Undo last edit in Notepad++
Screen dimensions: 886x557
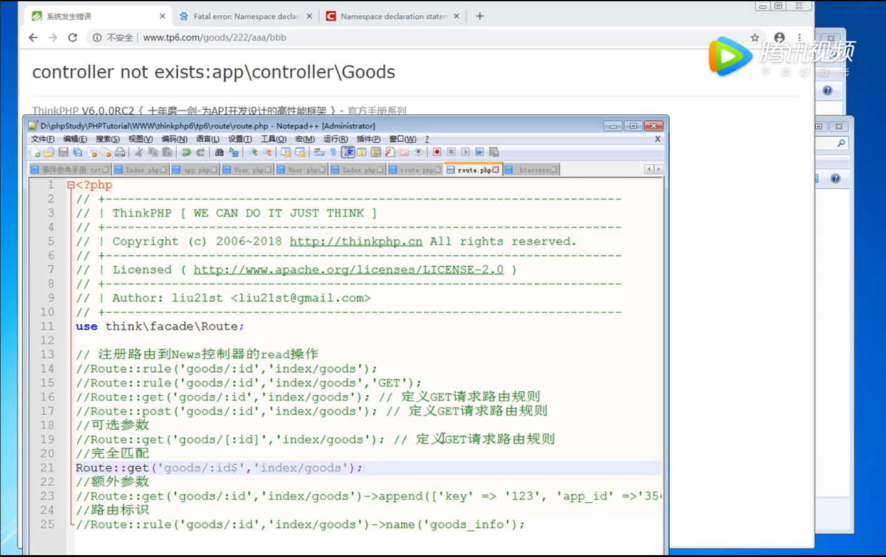[x=186, y=152]
